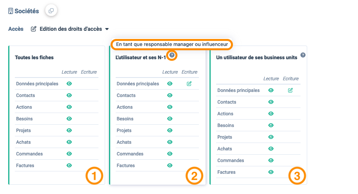Screen dimensions: 358x194
Task: Toggle Lecture eye for Contacts in Toutes les fiches
Action: click(x=69, y=95)
